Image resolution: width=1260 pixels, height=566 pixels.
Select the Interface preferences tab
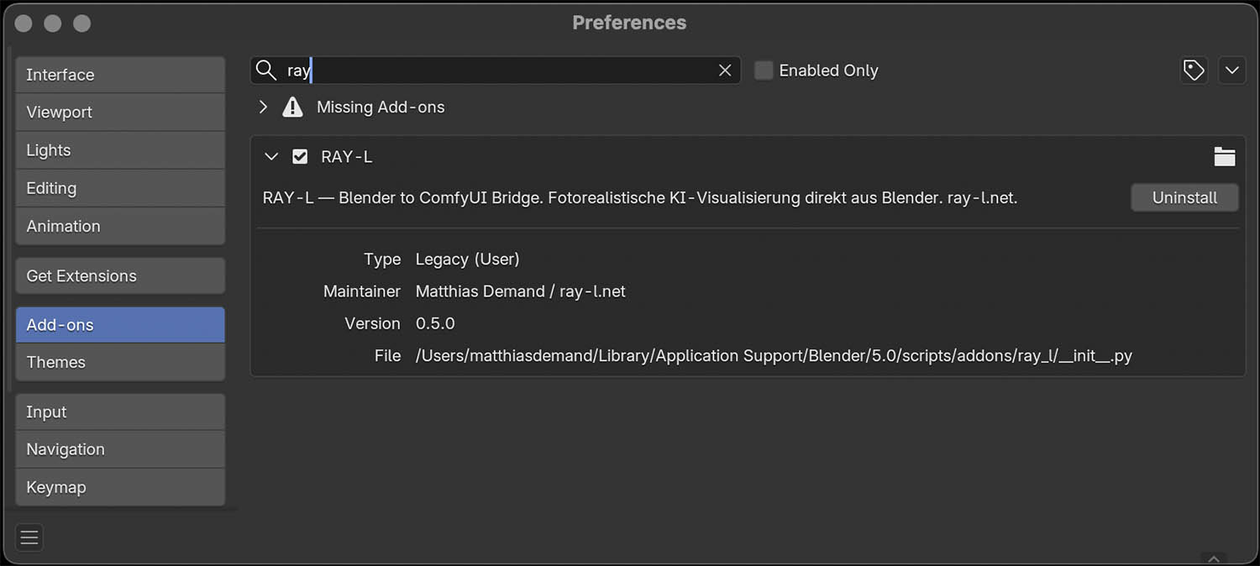point(120,75)
